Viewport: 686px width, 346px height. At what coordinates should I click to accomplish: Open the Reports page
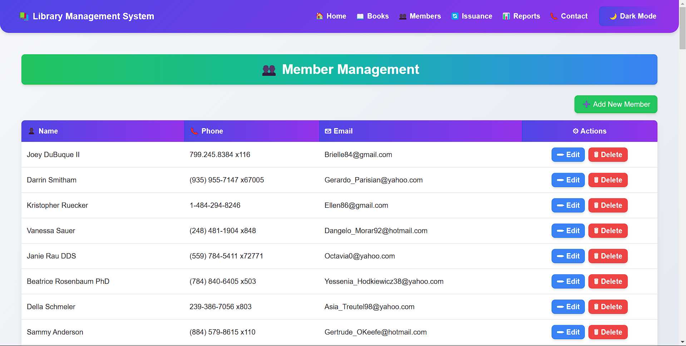coord(521,16)
